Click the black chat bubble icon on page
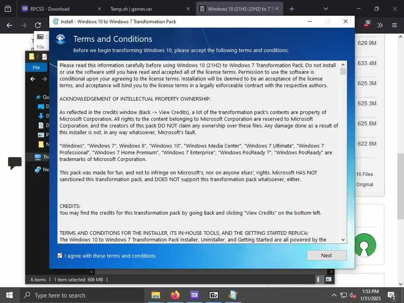404x303 pixels. [x=15, y=163]
